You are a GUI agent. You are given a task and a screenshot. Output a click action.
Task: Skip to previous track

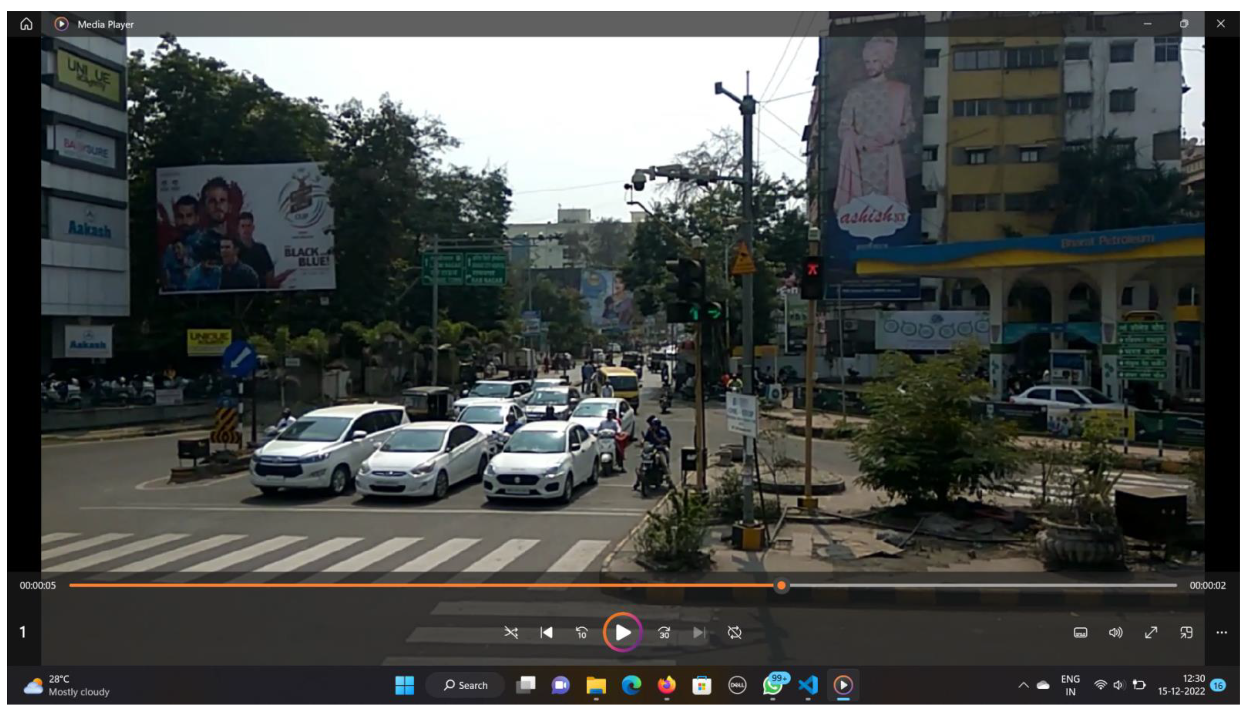546,632
